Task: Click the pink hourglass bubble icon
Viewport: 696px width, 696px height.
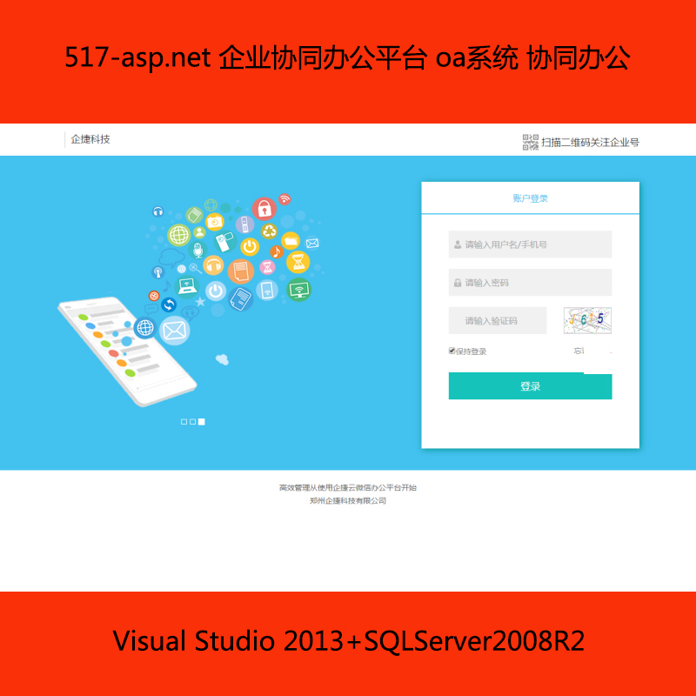Action: point(267,267)
